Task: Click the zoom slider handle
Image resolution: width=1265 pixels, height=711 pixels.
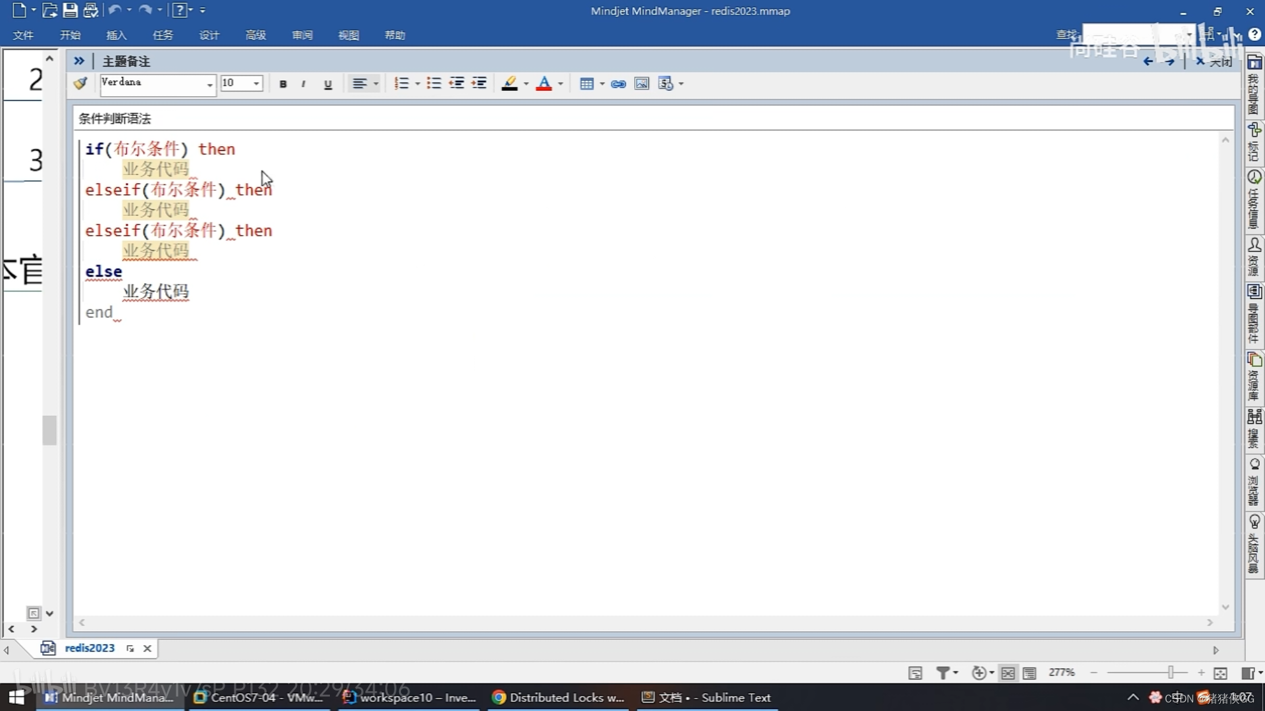Action: tap(1171, 672)
